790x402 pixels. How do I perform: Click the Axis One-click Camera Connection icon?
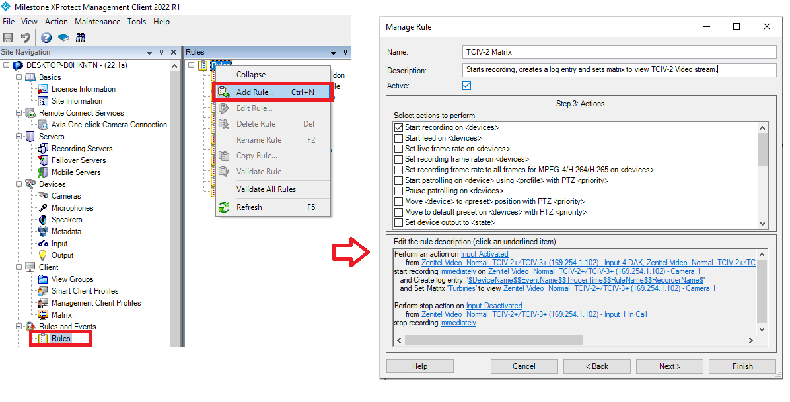click(x=44, y=124)
